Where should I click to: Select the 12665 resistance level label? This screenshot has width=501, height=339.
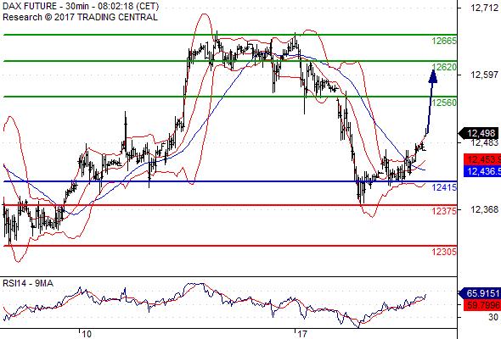pyautogui.click(x=444, y=41)
